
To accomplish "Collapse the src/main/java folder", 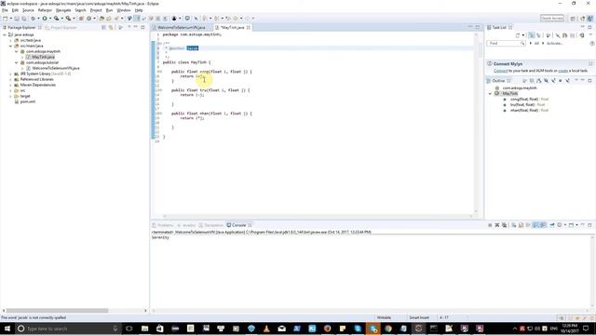I will tap(10, 46).
